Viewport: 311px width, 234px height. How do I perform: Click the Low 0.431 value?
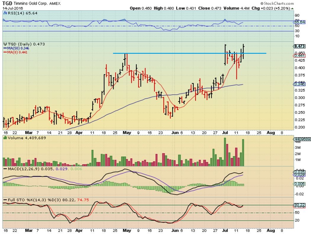click(x=186, y=8)
